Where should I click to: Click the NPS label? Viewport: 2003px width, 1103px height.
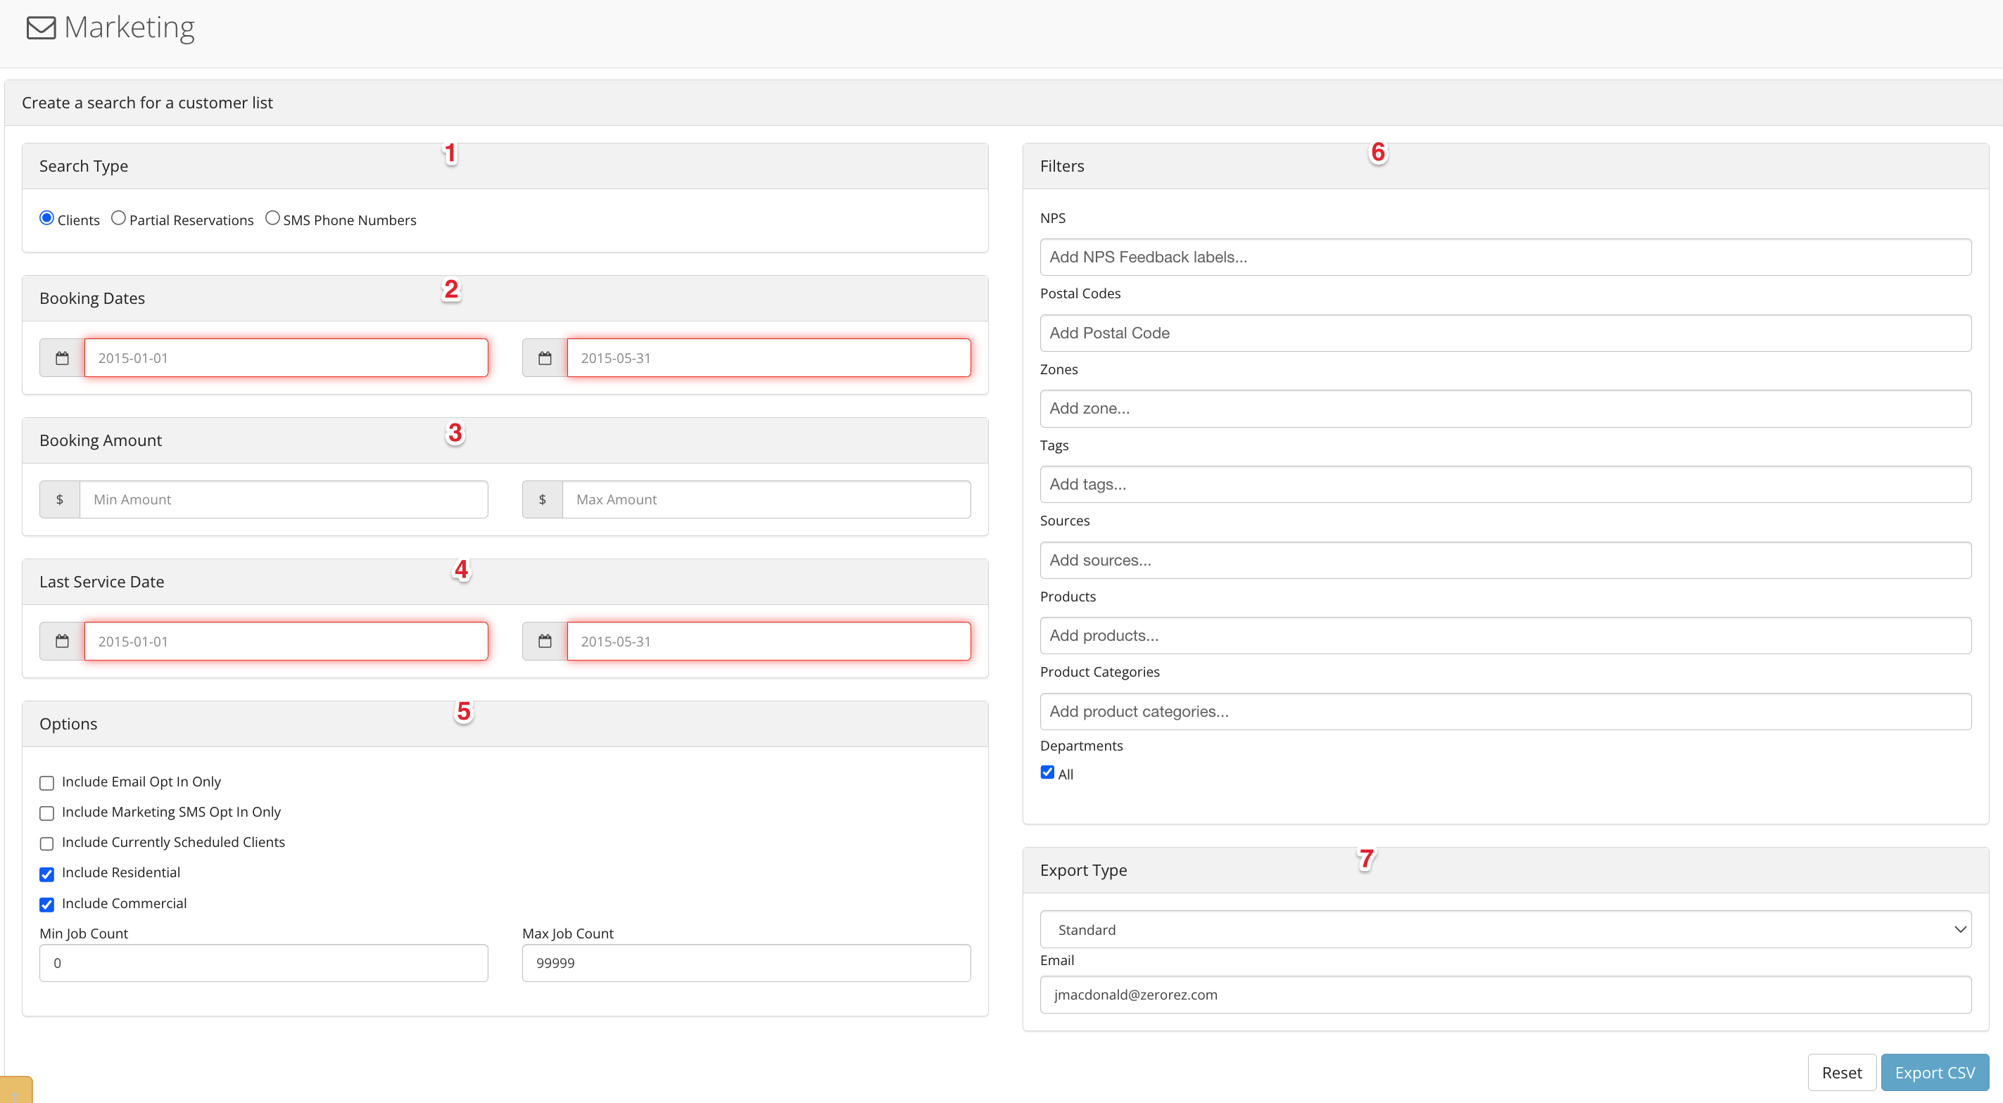pyautogui.click(x=1053, y=217)
